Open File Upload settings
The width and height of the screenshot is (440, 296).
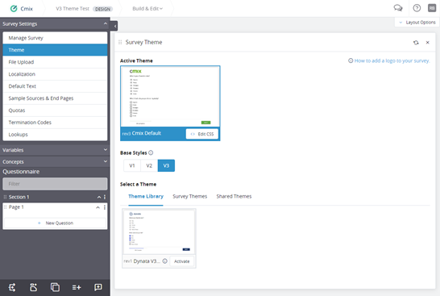click(x=55, y=62)
